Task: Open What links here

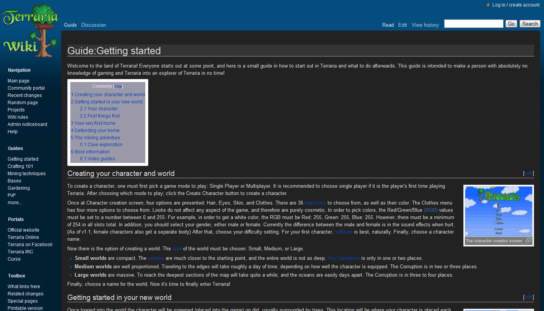Action: (x=24, y=287)
